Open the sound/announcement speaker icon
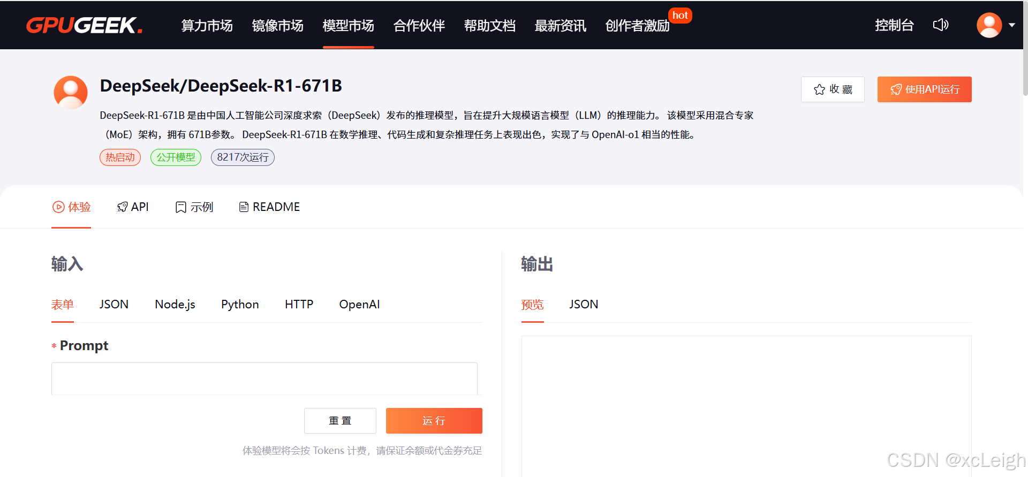The image size is (1028, 477). coord(941,25)
